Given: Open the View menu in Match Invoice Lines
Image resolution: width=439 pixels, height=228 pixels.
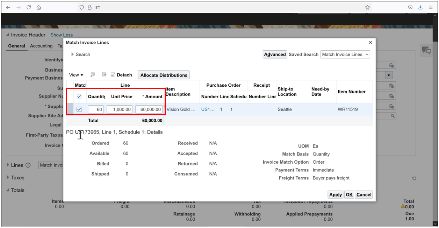Looking at the screenshot, I should pos(75,74).
